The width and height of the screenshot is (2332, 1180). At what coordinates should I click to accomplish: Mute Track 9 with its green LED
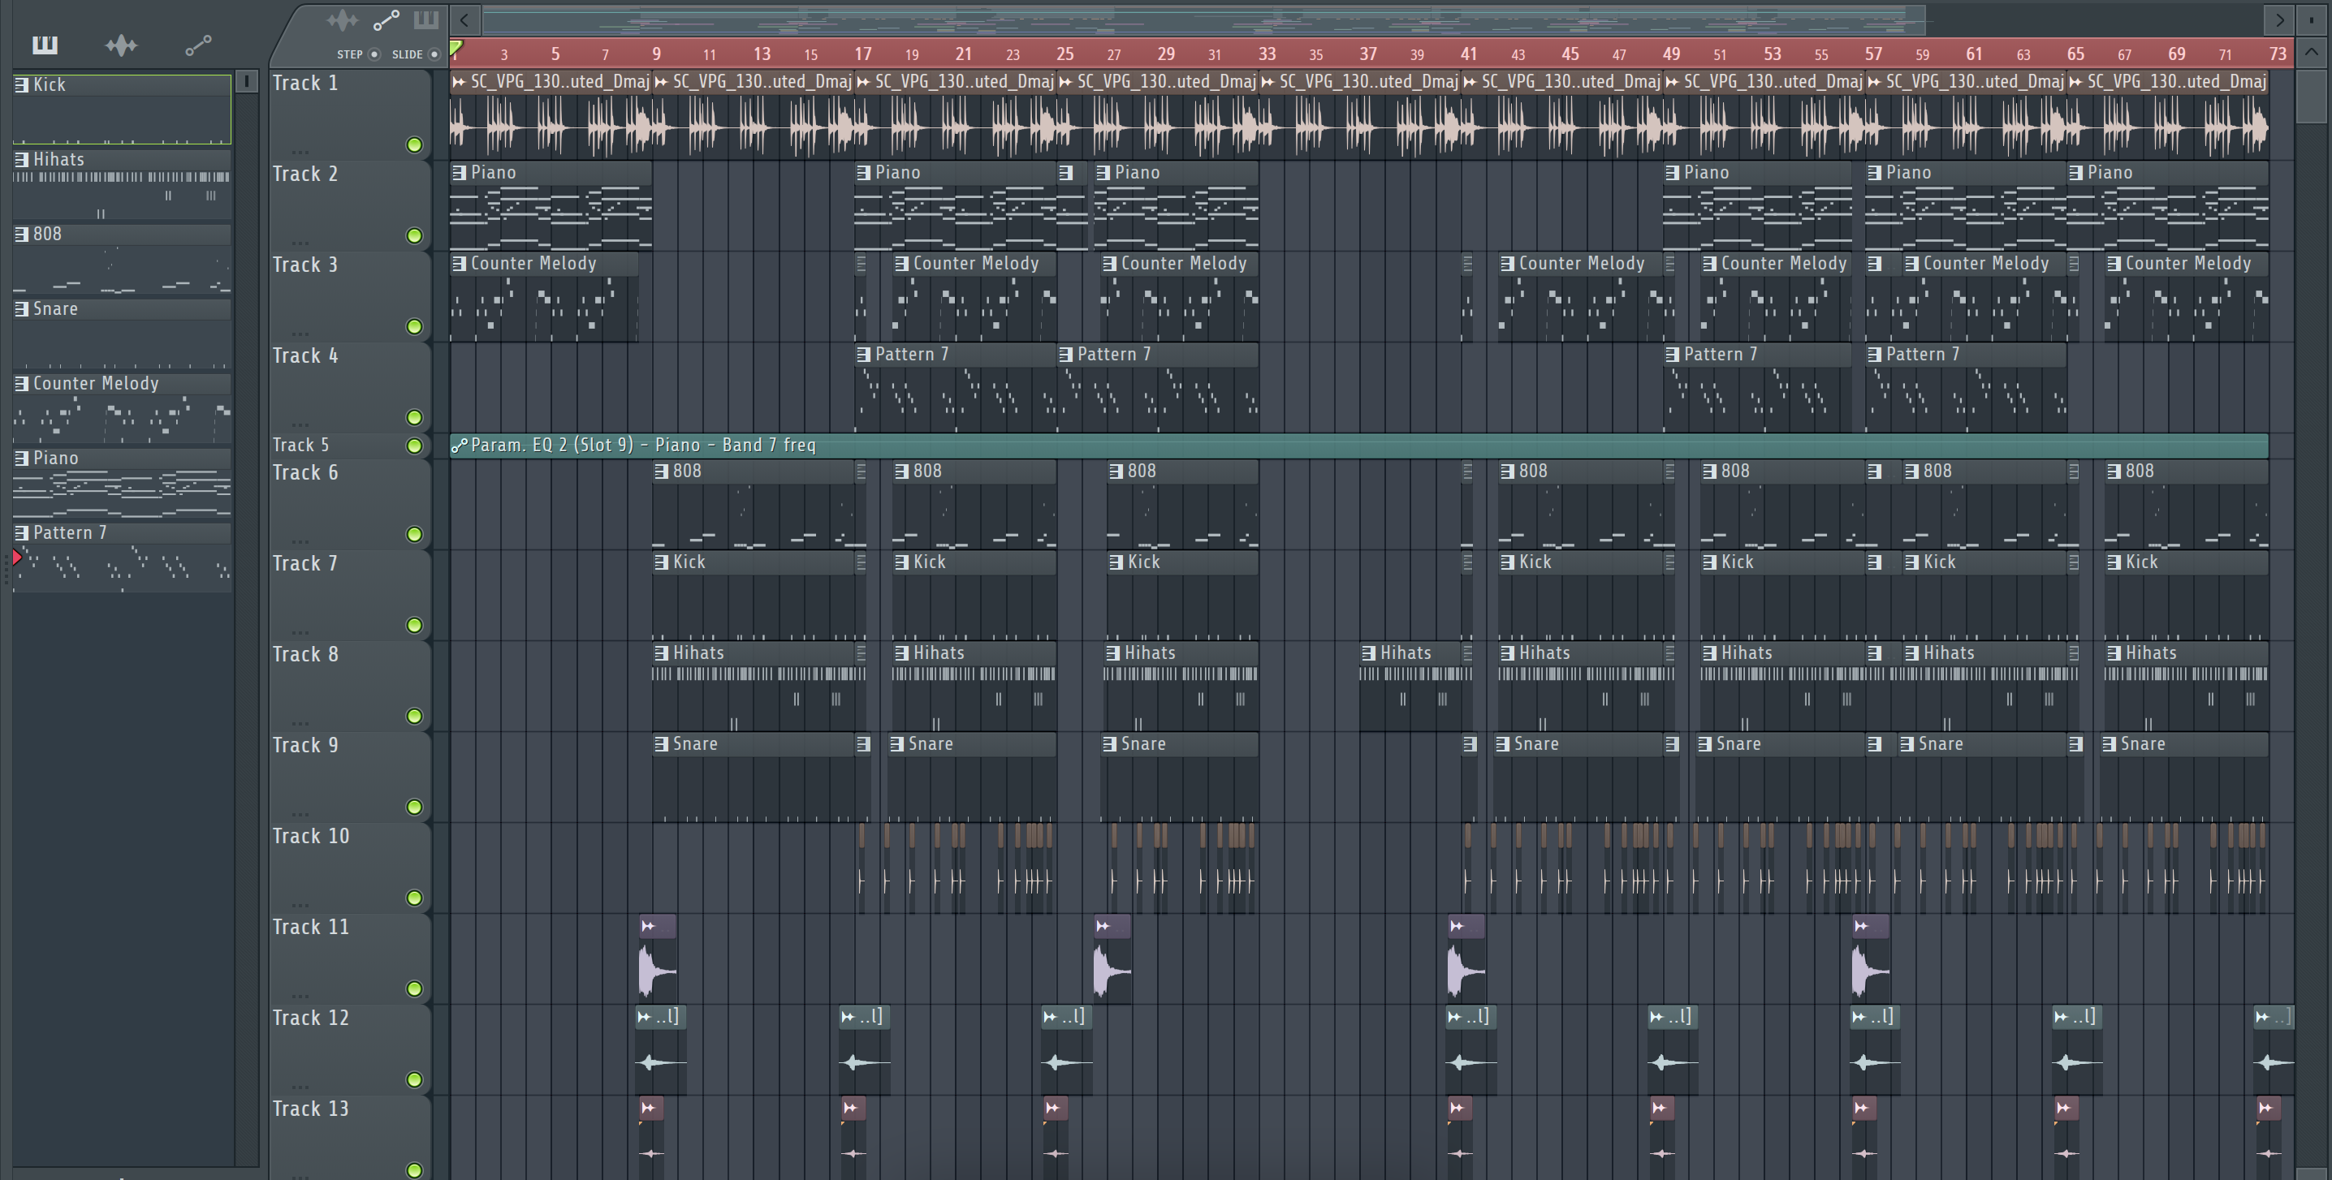pos(415,807)
